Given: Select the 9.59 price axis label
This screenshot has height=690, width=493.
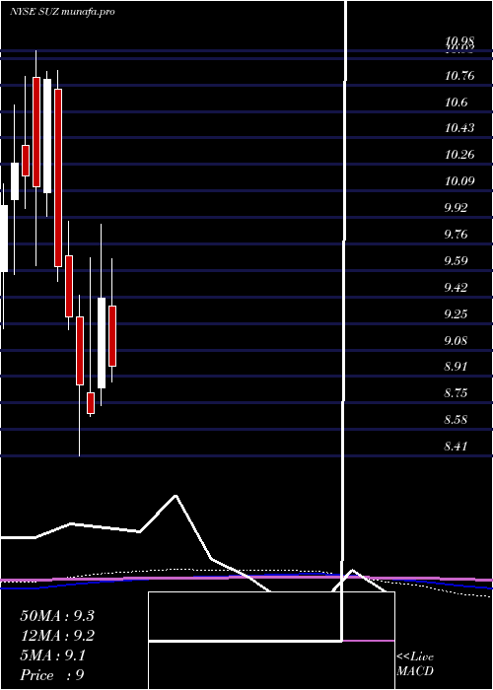Looking at the screenshot, I should [x=456, y=260].
